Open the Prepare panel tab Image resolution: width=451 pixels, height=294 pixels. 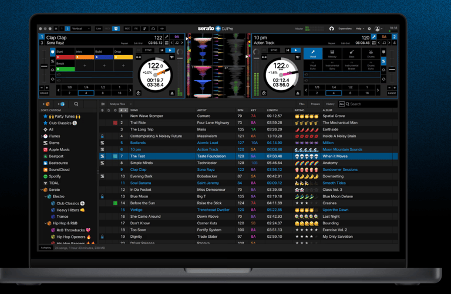(x=315, y=104)
